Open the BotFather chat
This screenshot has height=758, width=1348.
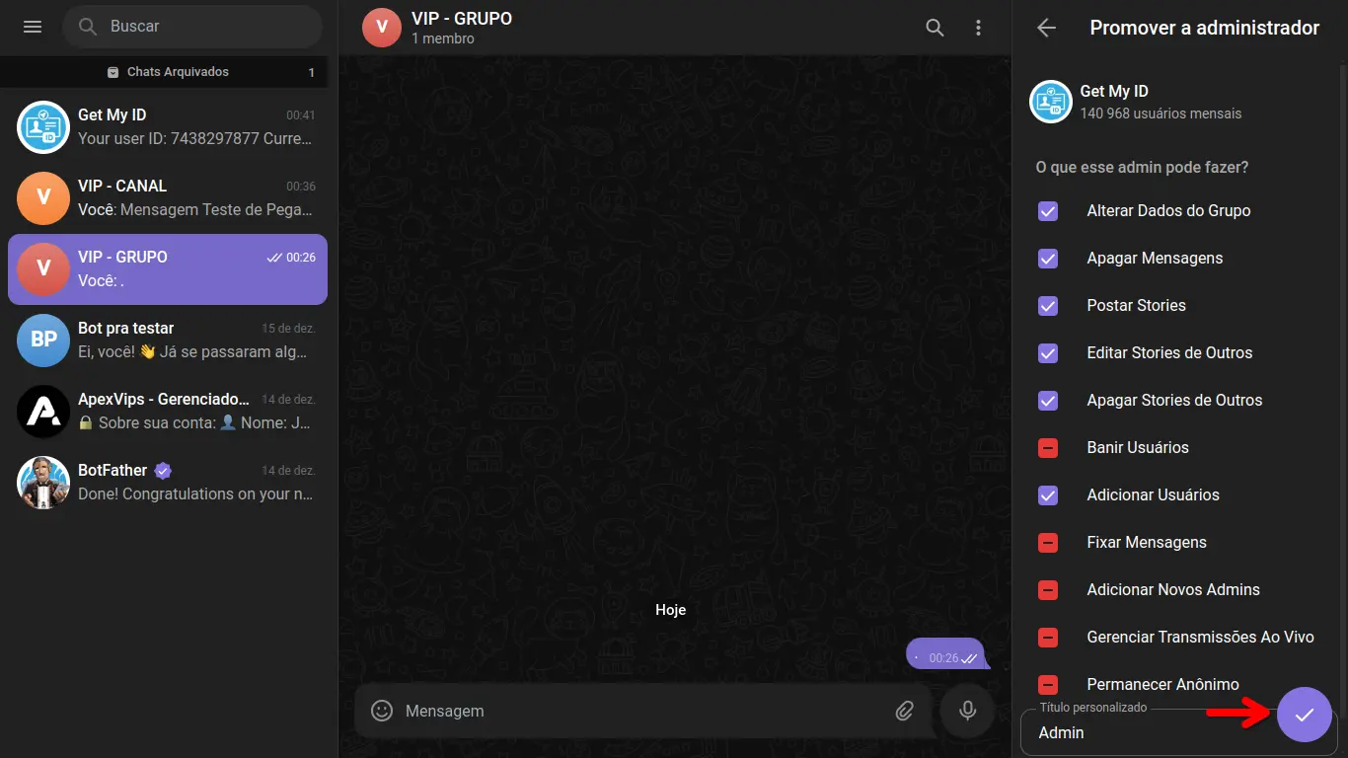tap(168, 483)
